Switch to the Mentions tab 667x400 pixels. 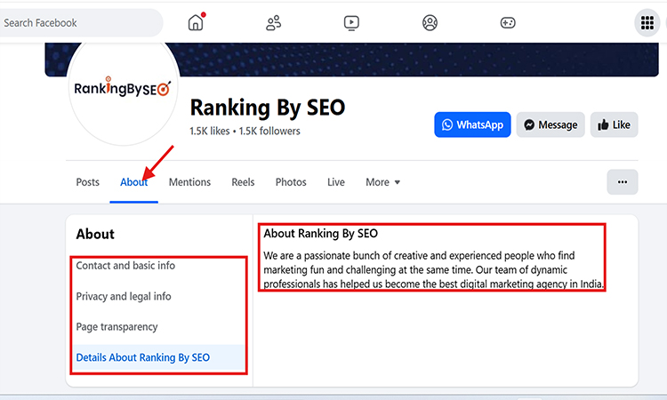(189, 182)
